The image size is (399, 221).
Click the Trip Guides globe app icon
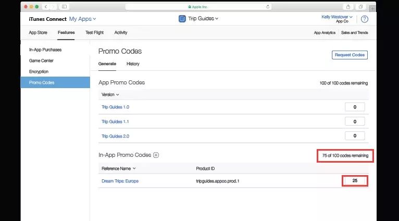click(x=182, y=19)
